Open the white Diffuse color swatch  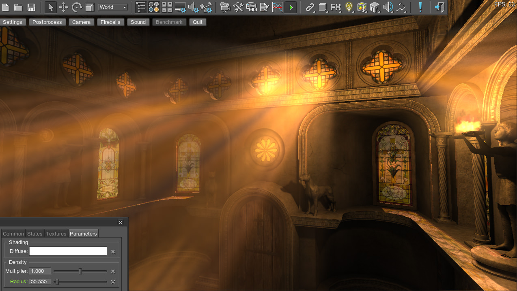point(68,251)
